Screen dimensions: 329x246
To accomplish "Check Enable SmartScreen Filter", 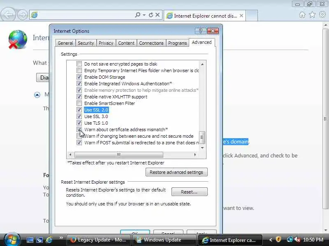I will pos(79,103).
